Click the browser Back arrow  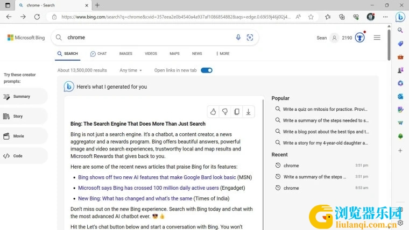(9, 17)
